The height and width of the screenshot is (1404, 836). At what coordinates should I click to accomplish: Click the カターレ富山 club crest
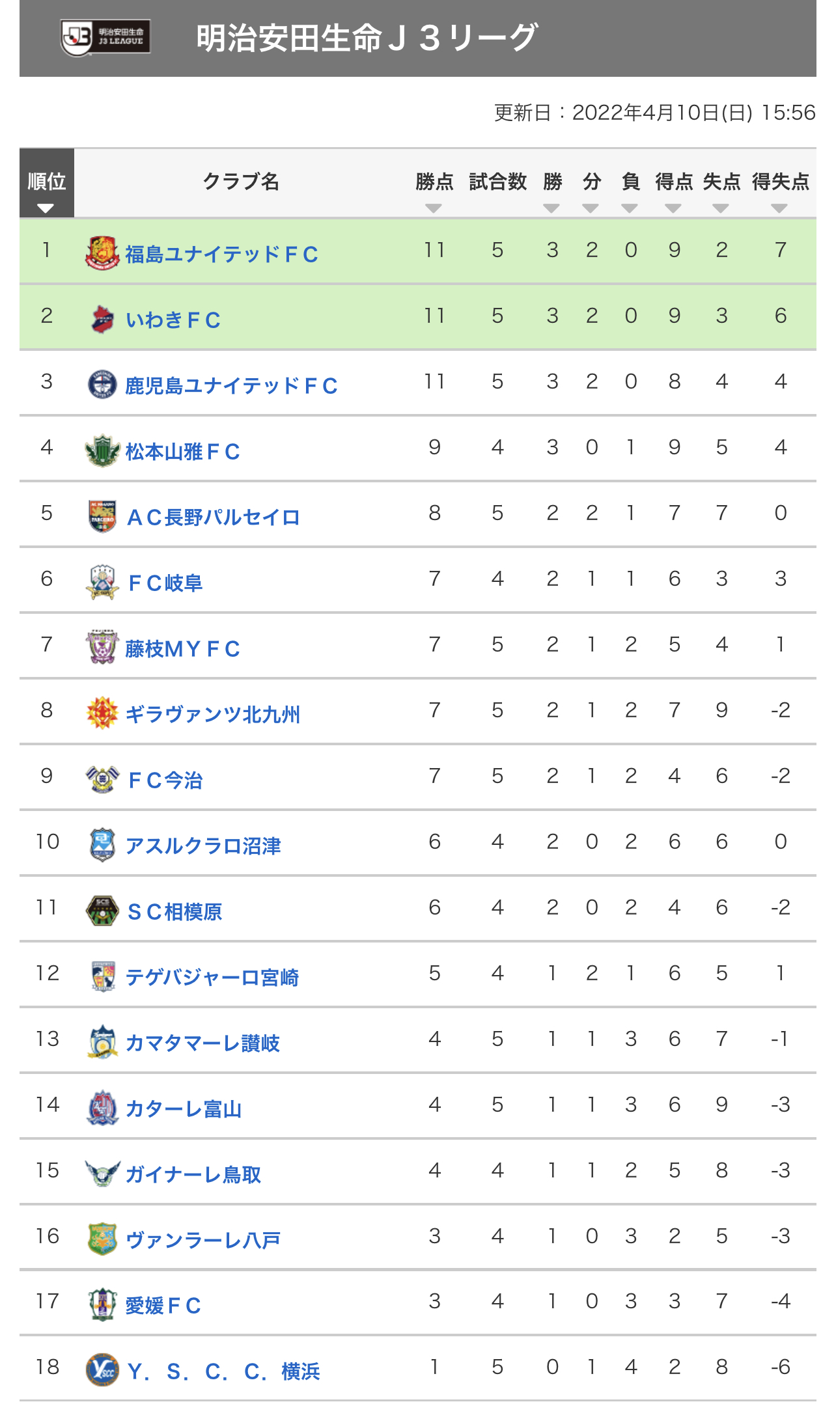click(x=102, y=1108)
